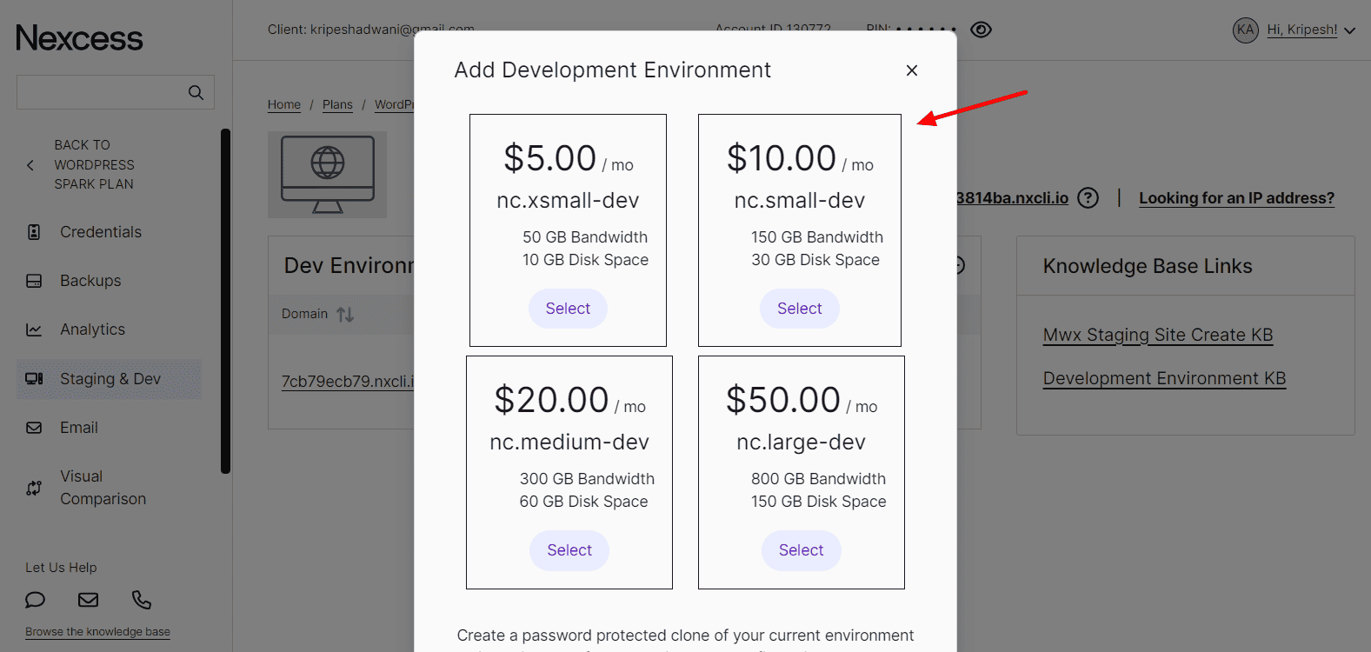Click the KA user avatar icon

1245,30
